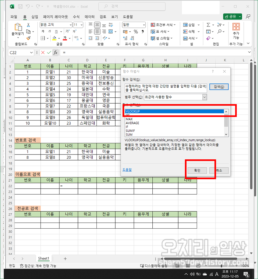This screenshot has width=258, height=279.
Task: Click the Copy icon in clipboard group
Action: [28, 31]
